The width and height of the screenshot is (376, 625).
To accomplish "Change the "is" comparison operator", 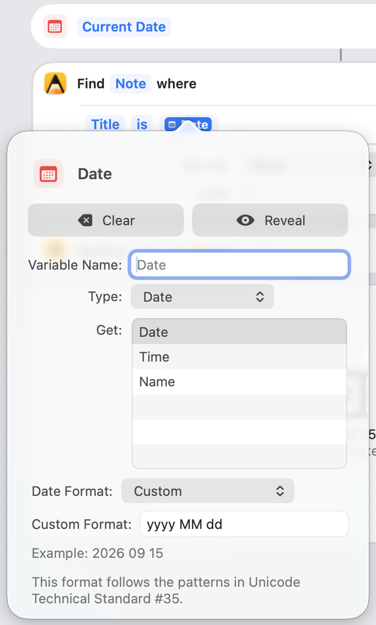I will tap(142, 124).
